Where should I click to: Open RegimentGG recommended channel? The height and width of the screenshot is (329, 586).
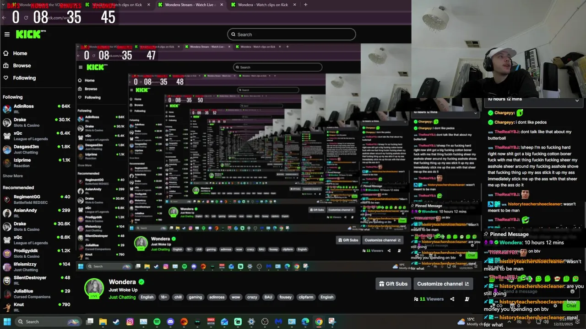[37, 199]
